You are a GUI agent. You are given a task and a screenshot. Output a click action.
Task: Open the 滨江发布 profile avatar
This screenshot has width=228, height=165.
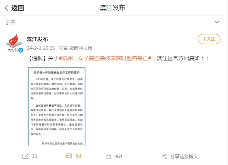(x=14, y=43)
